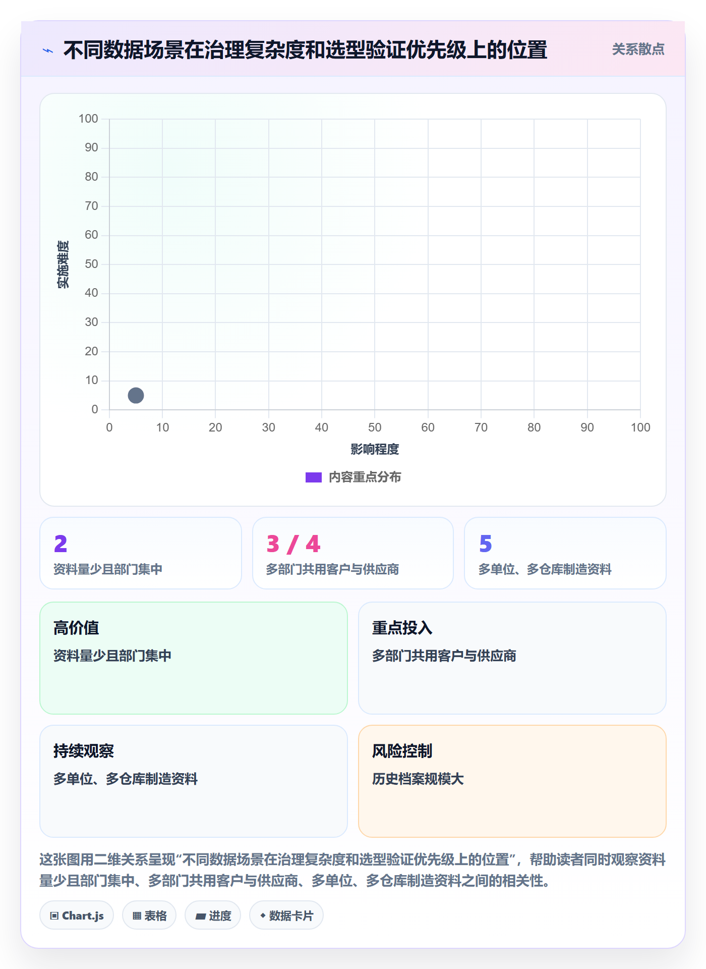Screen dimensions: 706x969
Task: Click the grid icon in 表格 chip
Action: coord(137,916)
